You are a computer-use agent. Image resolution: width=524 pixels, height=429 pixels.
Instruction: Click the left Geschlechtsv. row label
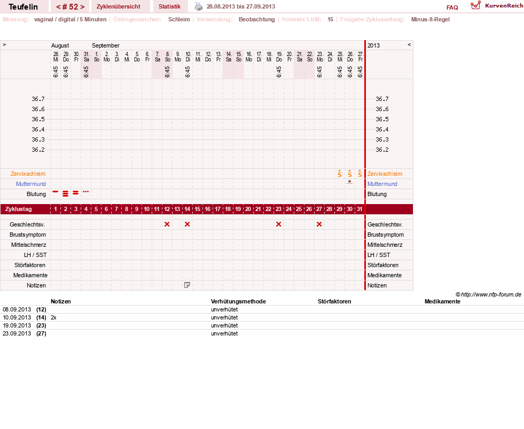point(27,224)
